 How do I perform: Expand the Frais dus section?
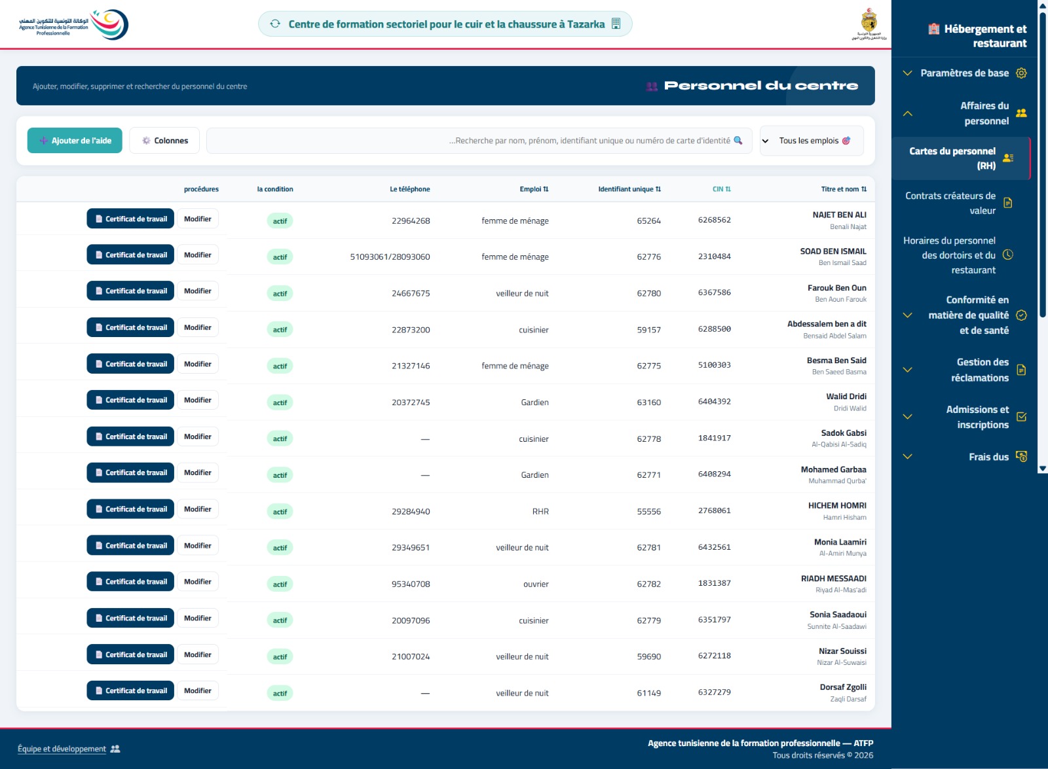907,456
